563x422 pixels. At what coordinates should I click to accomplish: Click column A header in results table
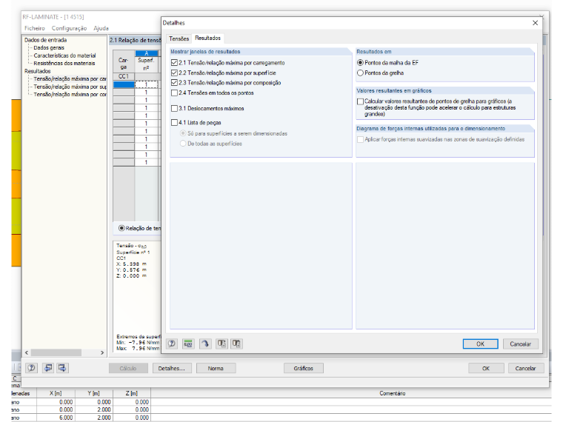point(146,53)
